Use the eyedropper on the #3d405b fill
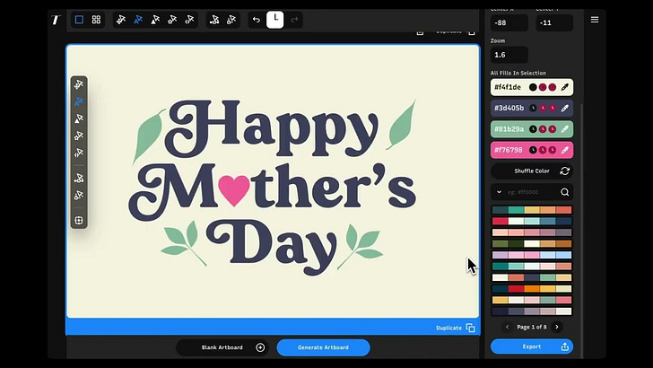The width and height of the screenshot is (653, 368). (x=565, y=108)
